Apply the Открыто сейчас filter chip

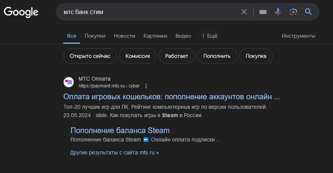pos(90,56)
